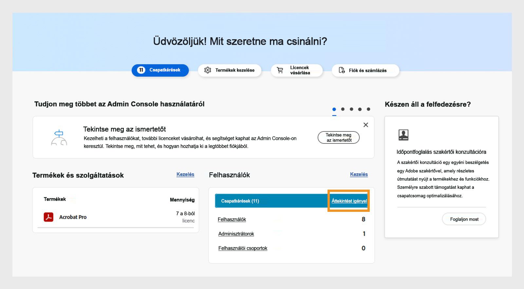524x289 pixels.
Task: Open the Csapatkérések quick action button
Action: click(160, 70)
